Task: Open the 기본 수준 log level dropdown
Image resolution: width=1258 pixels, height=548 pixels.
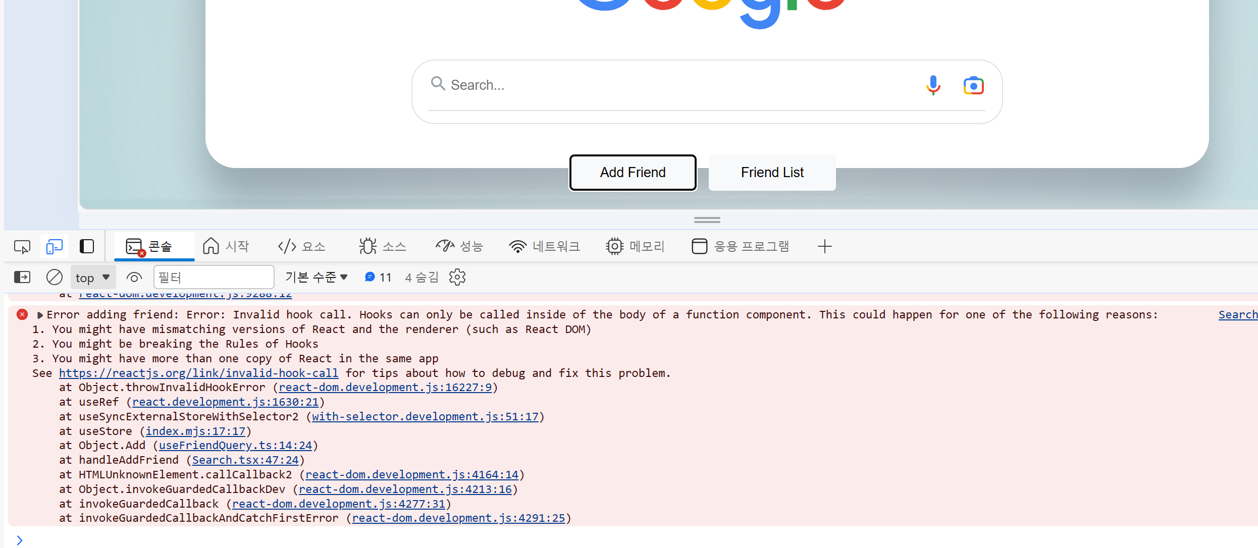Action: (317, 277)
